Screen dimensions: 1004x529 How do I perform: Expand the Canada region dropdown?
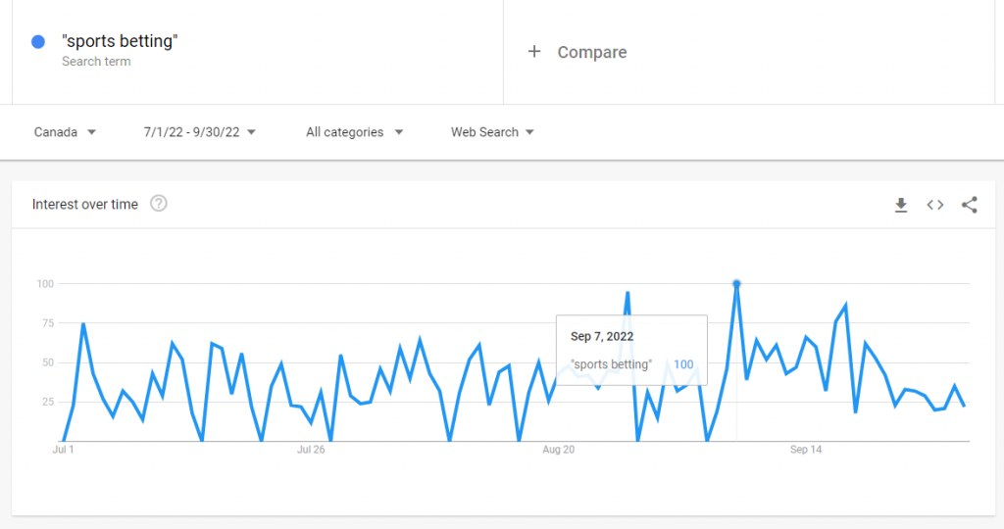pyautogui.click(x=65, y=132)
